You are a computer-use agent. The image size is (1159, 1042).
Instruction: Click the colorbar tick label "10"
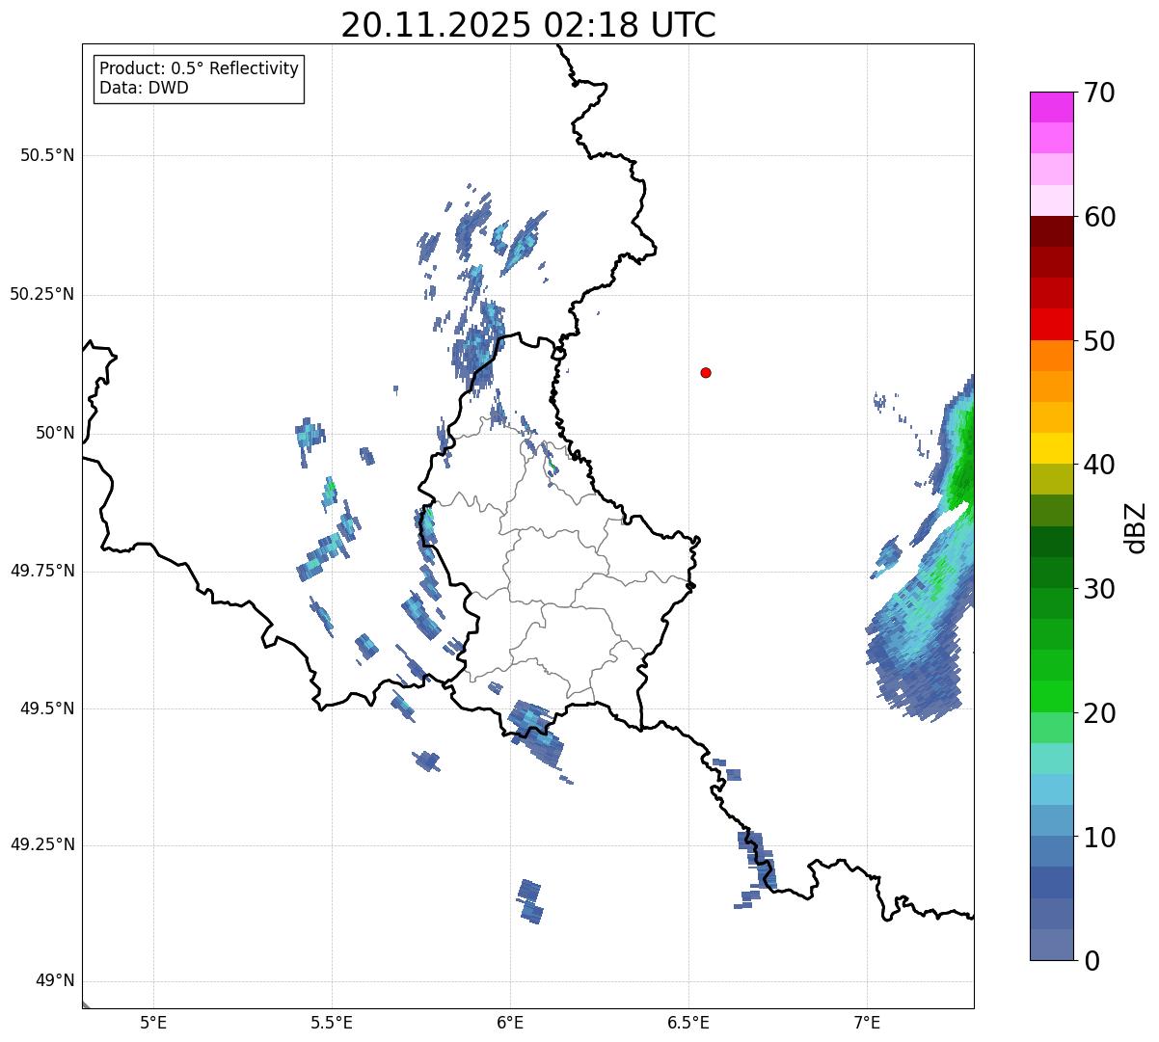pyautogui.click(x=1099, y=838)
